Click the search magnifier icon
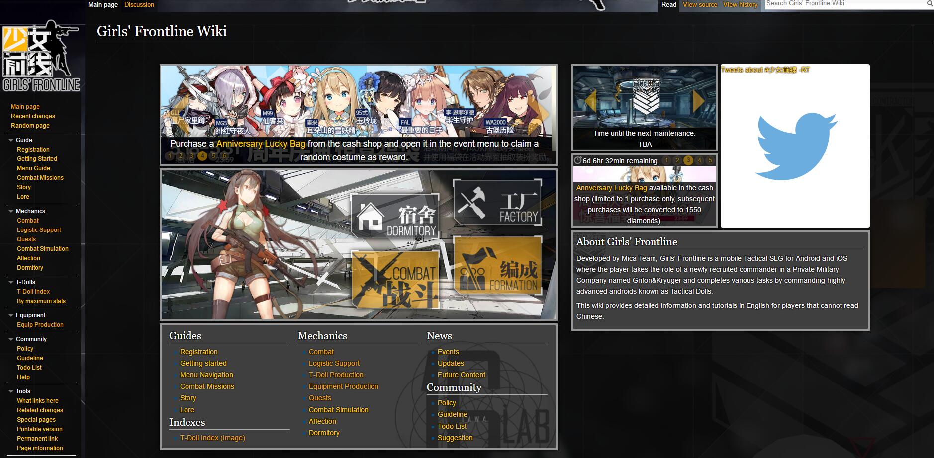 (x=930, y=3)
